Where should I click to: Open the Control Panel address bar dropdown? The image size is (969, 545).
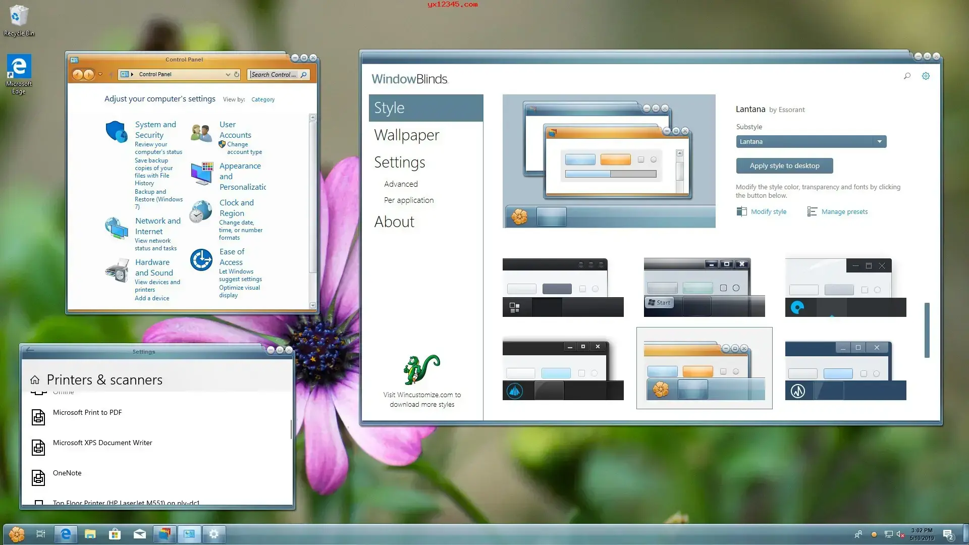(x=228, y=74)
